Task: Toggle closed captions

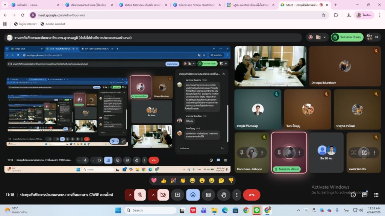Action: click(x=208, y=195)
